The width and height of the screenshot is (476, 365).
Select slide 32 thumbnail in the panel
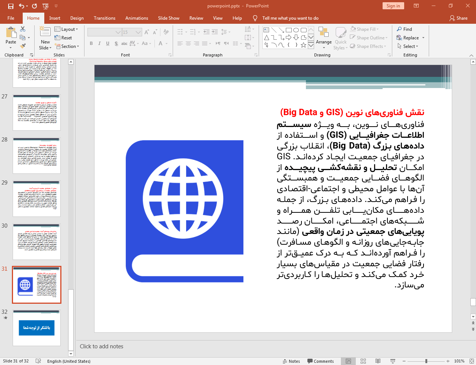(x=36, y=327)
